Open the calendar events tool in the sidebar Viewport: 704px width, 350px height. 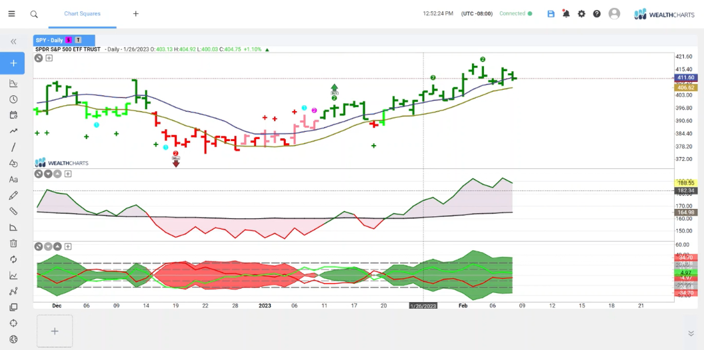pos(13,115)
